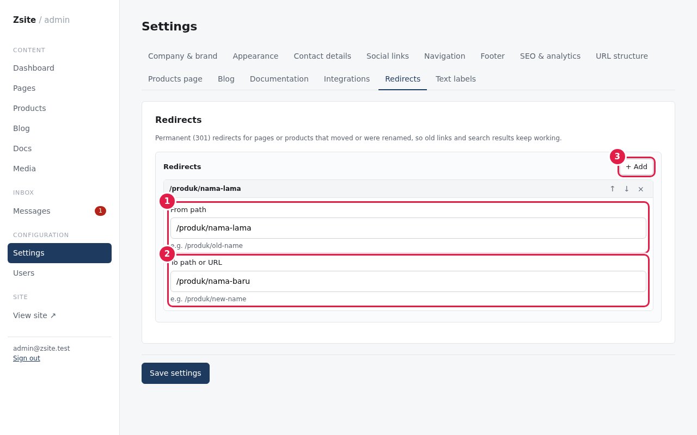
Task: Switch to the Text labels tab
Action: point(456,79)
